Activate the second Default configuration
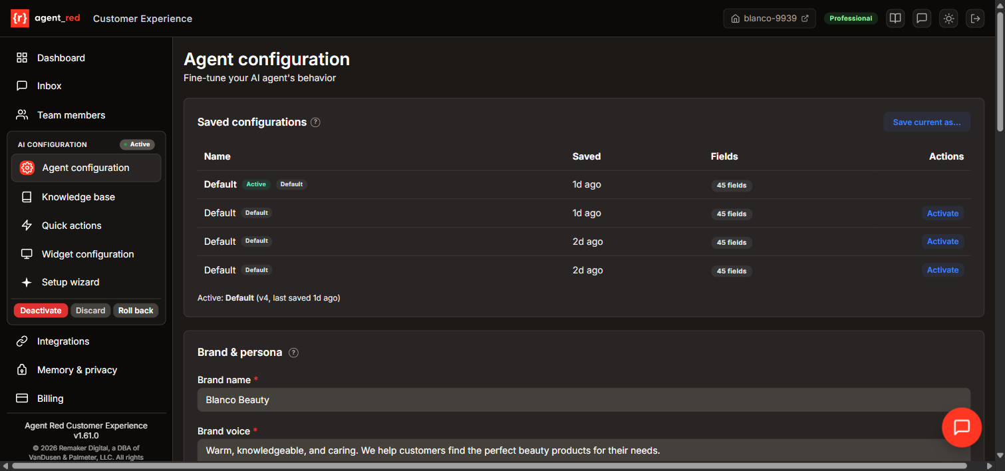Viewport: 1005px width, 471px height. tap(942, 213)
